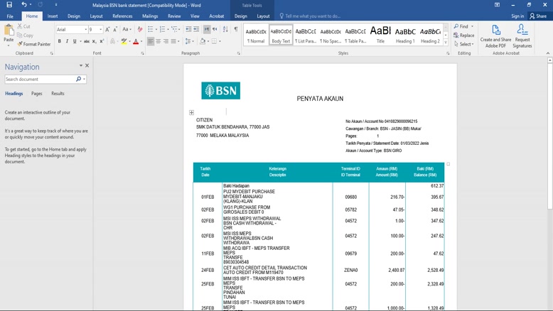Save the document from quick access toolbar
The image size is (553, 311).
[x=9, y=5]
